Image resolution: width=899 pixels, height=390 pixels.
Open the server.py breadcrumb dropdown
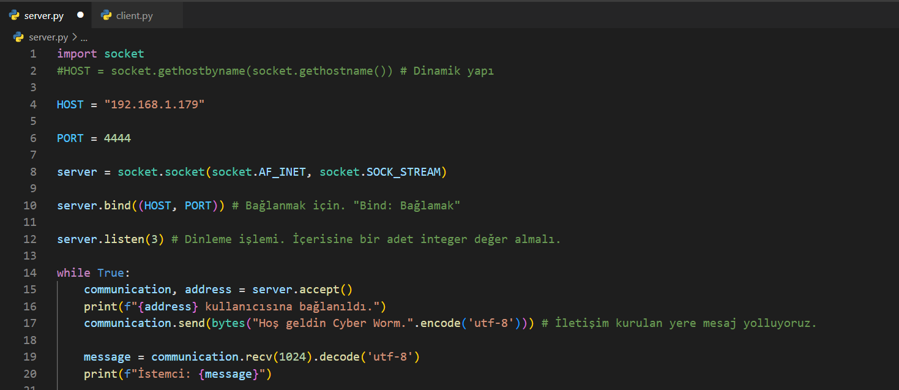(48, 37)
